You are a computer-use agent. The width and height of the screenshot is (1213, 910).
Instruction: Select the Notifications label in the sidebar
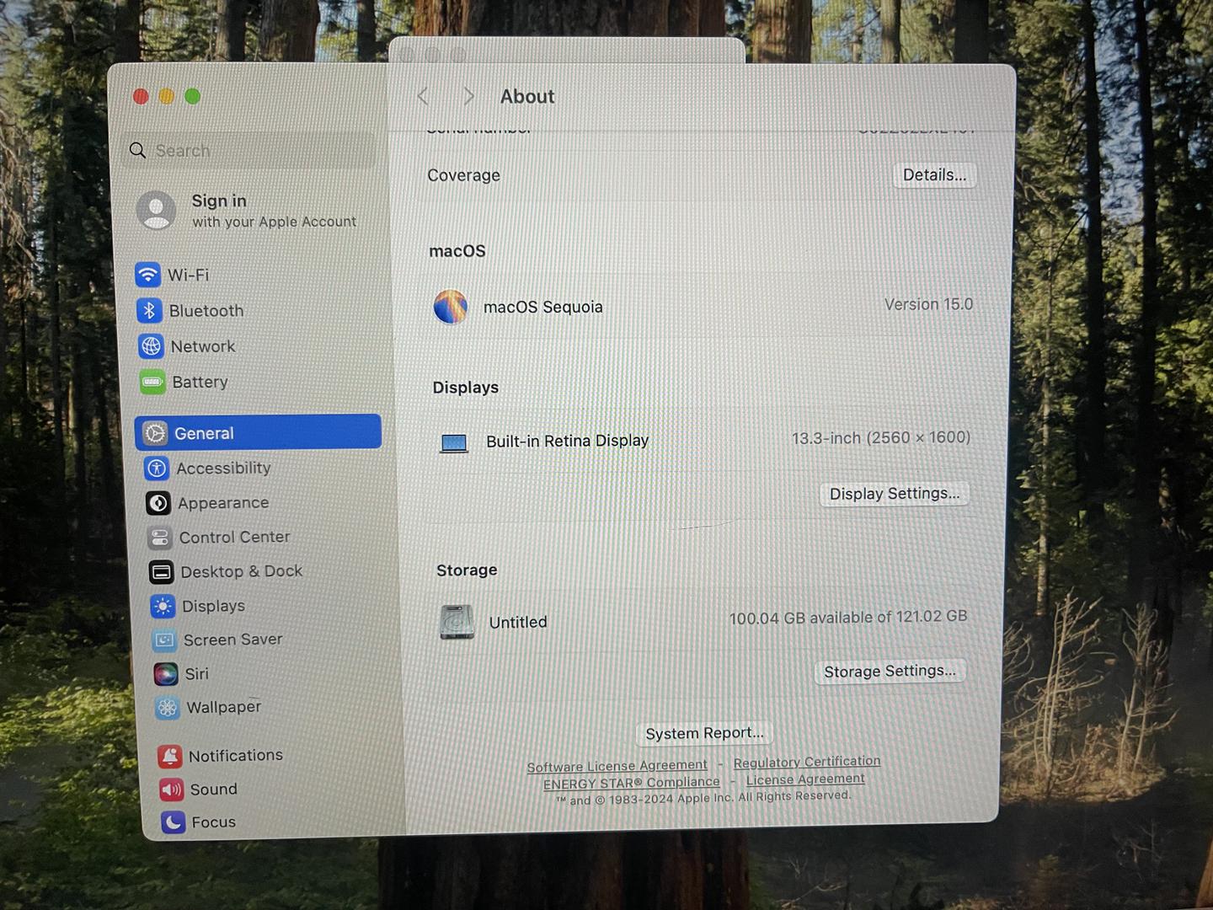tap(236, 756)
